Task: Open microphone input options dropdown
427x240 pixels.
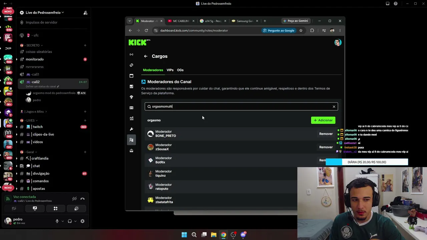Action: pyautogui.click(x=62, y=221)
